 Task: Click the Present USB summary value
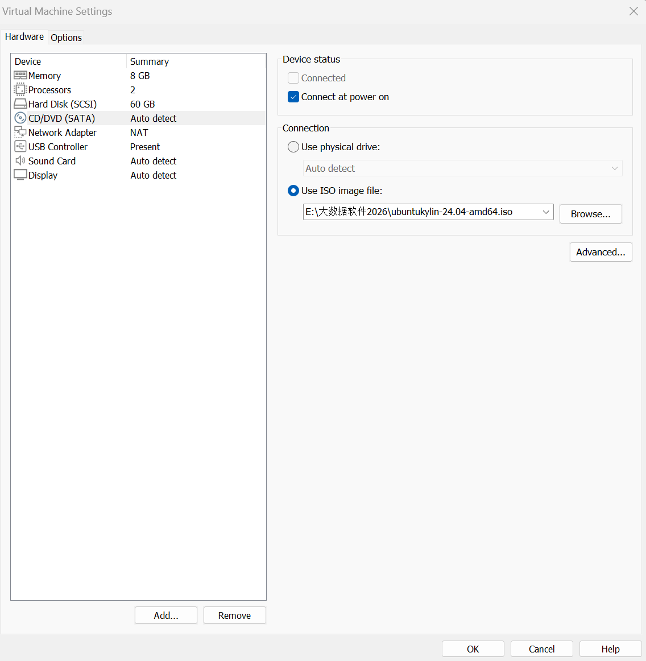[145, 147]
